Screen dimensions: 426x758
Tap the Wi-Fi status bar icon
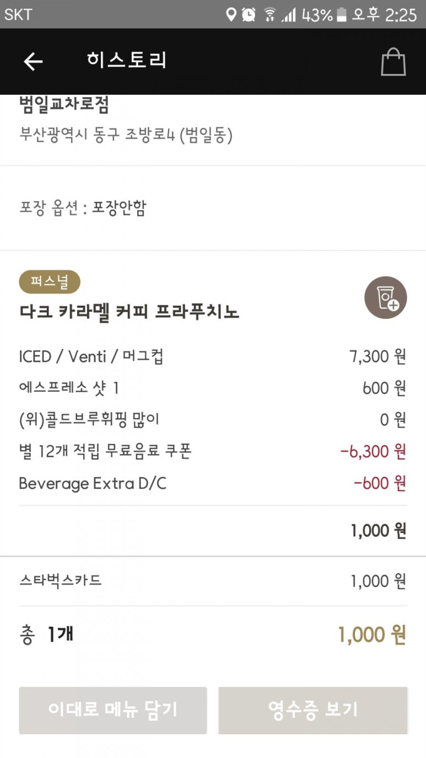click(269, 14)
